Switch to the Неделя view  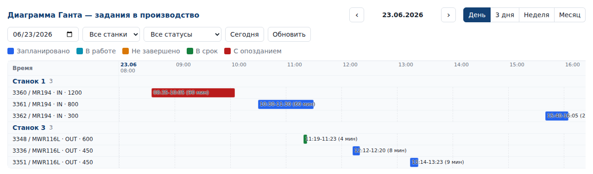(x=536, y=15)
